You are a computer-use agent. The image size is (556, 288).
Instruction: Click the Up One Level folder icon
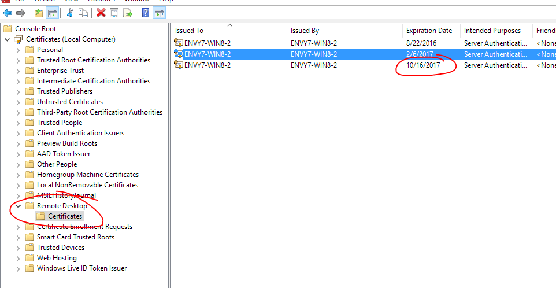tap(39, 13)
